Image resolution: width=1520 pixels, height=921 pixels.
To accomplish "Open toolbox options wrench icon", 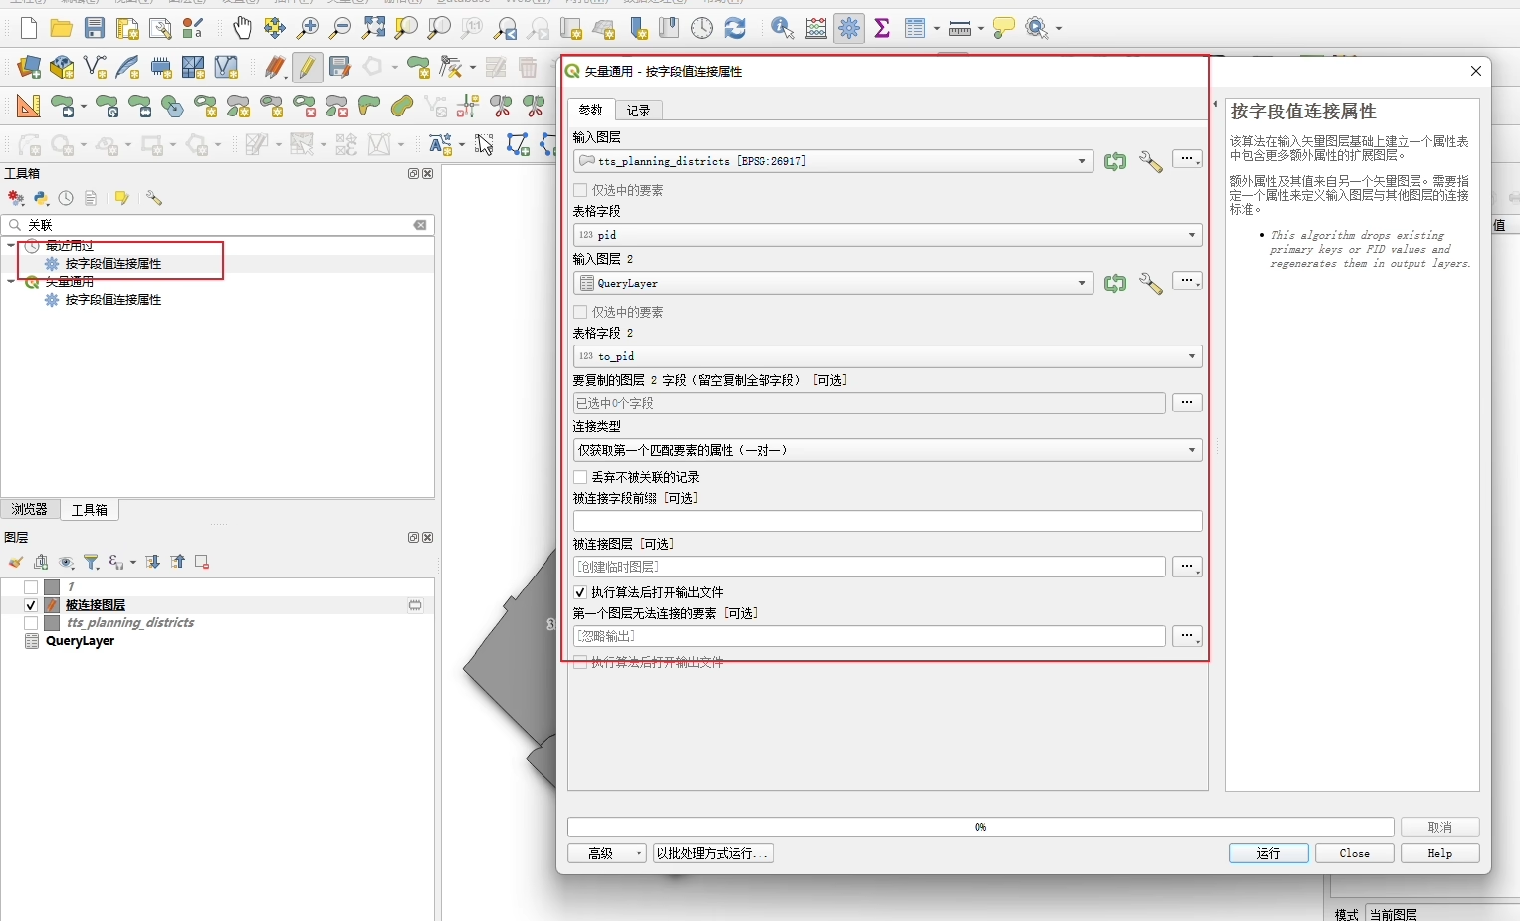I will pos(154,198).
